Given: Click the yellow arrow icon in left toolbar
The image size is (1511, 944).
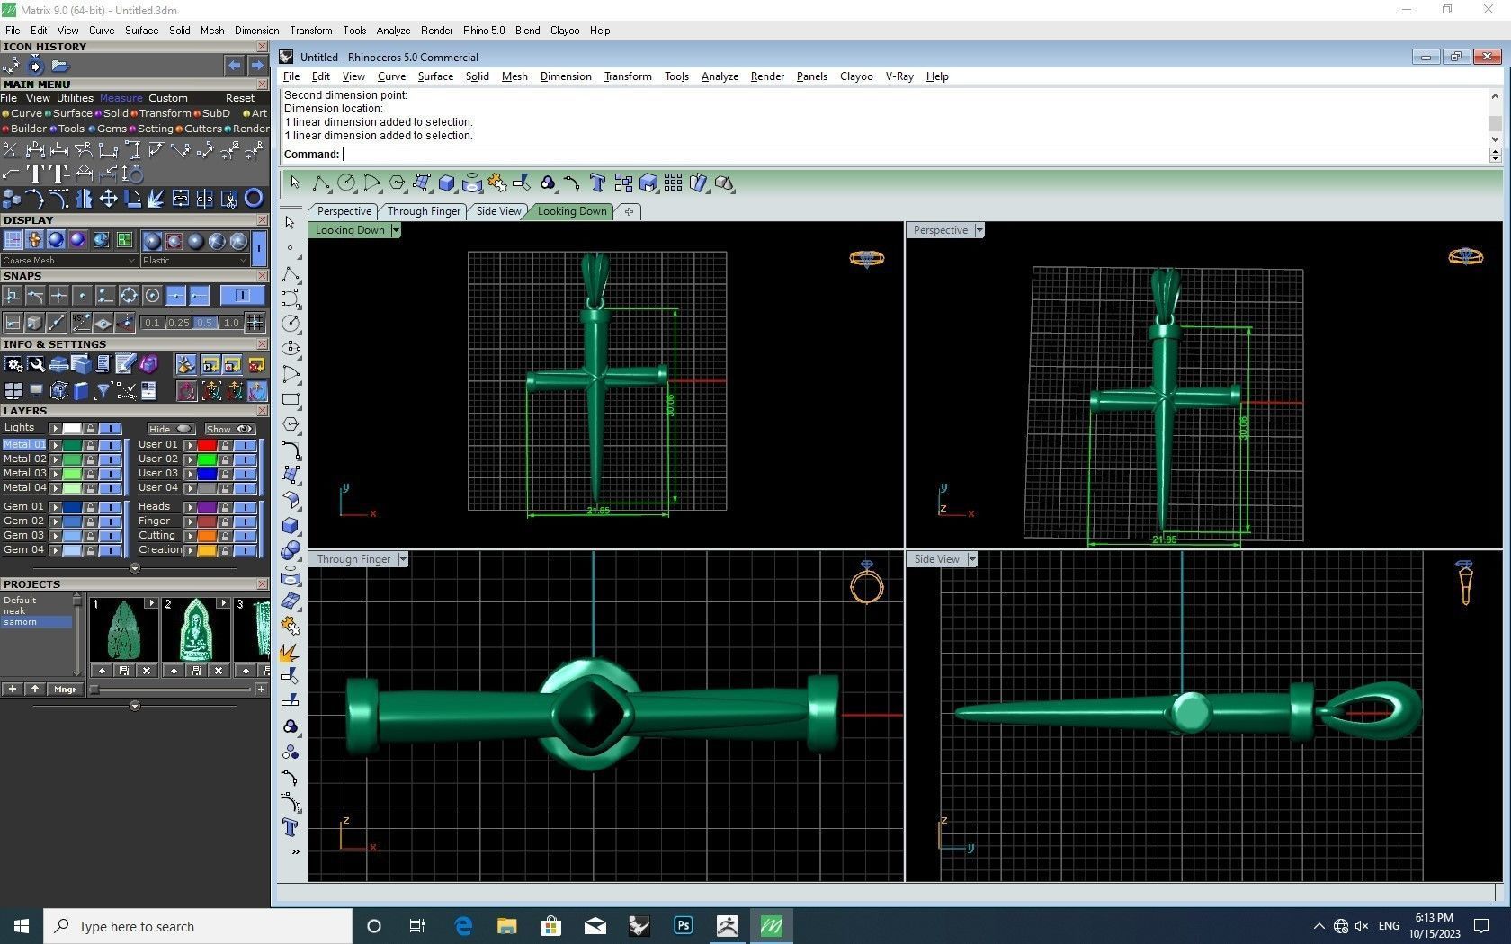Looking at the screenshot, I should point(290,652).
